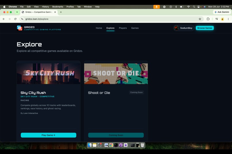The width and height of the screenshot is (232, 154).
Task: Open Bluetooth status in the menu bar
Action: point(176,7)
